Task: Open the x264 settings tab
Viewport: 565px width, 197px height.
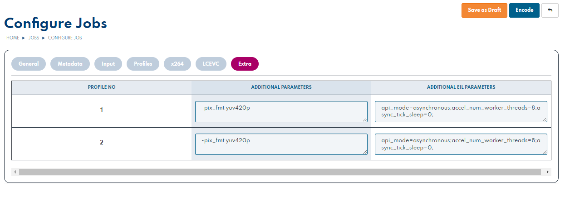Action: tap(177, 64)
